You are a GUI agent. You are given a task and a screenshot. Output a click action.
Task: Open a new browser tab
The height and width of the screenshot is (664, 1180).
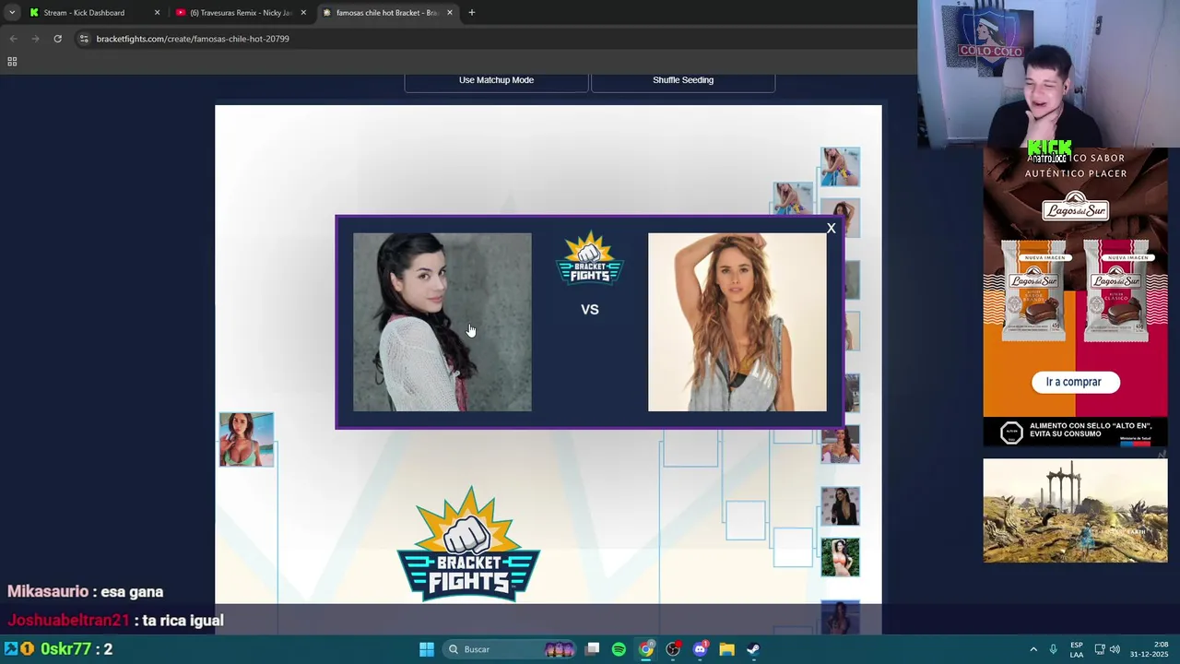pos(472,13)
